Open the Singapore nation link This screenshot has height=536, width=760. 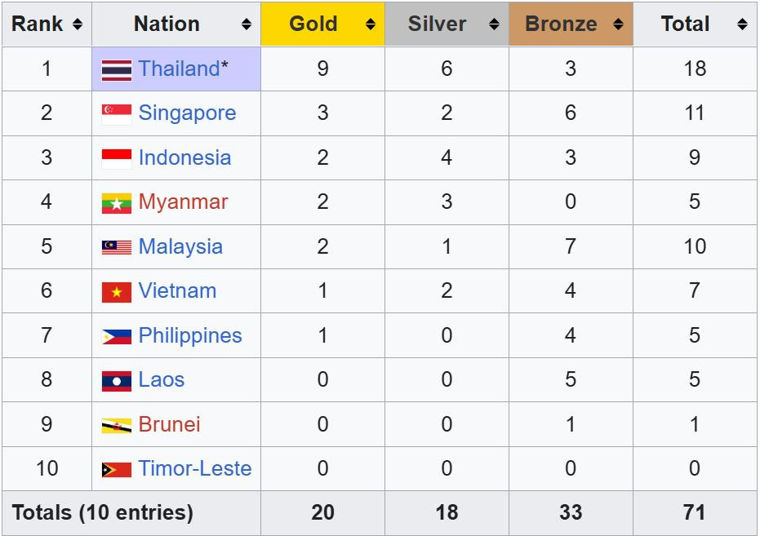coord(187,113)
